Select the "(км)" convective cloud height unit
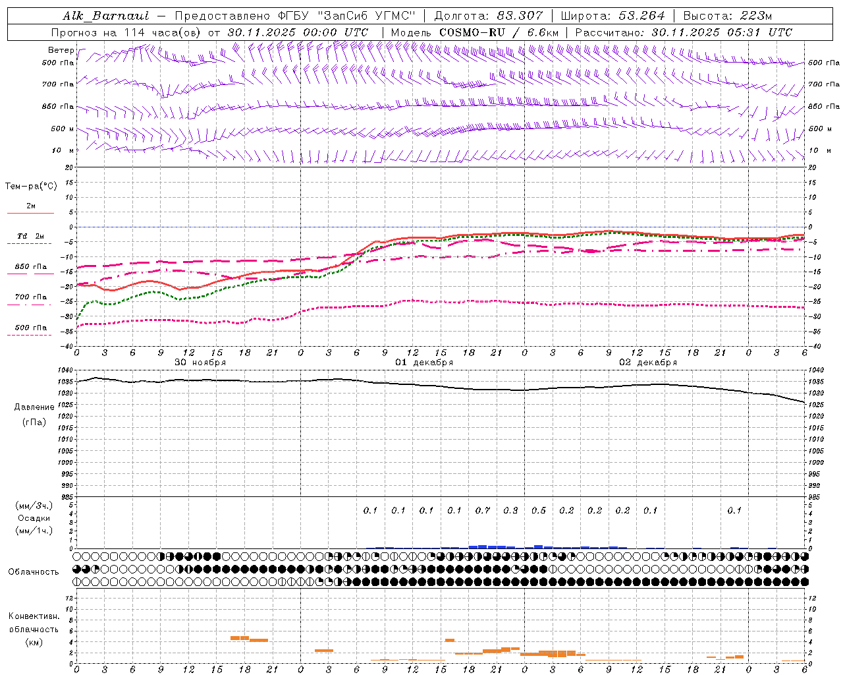This screenshot has width=843, height=675. tap(34, 642)
